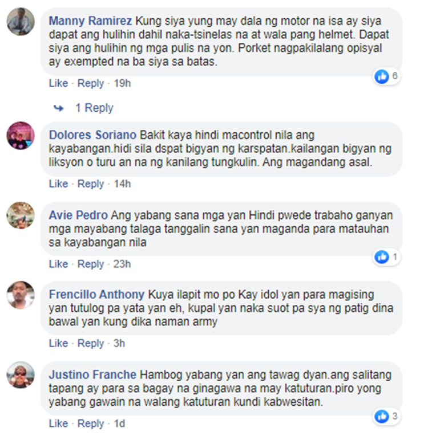
Task: Open like reactions on Manny Ramirez's comment
Action: pyautogui.click(x=387, y=76)
